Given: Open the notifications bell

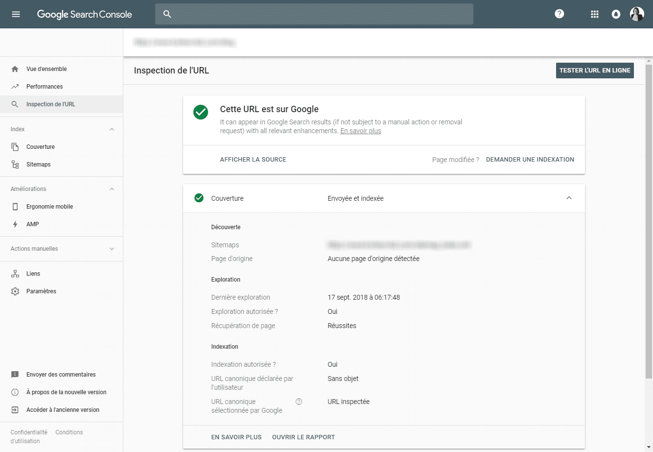Looking at the screenshot, I should (x=616, y=14).
